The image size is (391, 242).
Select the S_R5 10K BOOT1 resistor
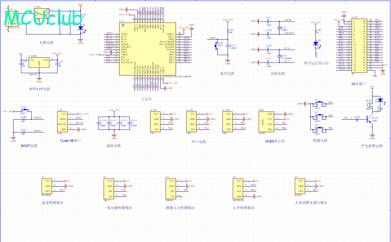[24, 132]
